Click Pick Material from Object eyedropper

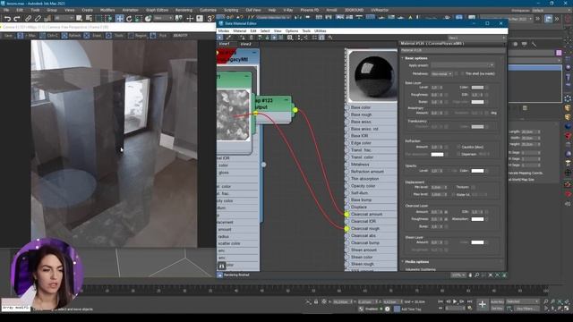click(229, 38)
